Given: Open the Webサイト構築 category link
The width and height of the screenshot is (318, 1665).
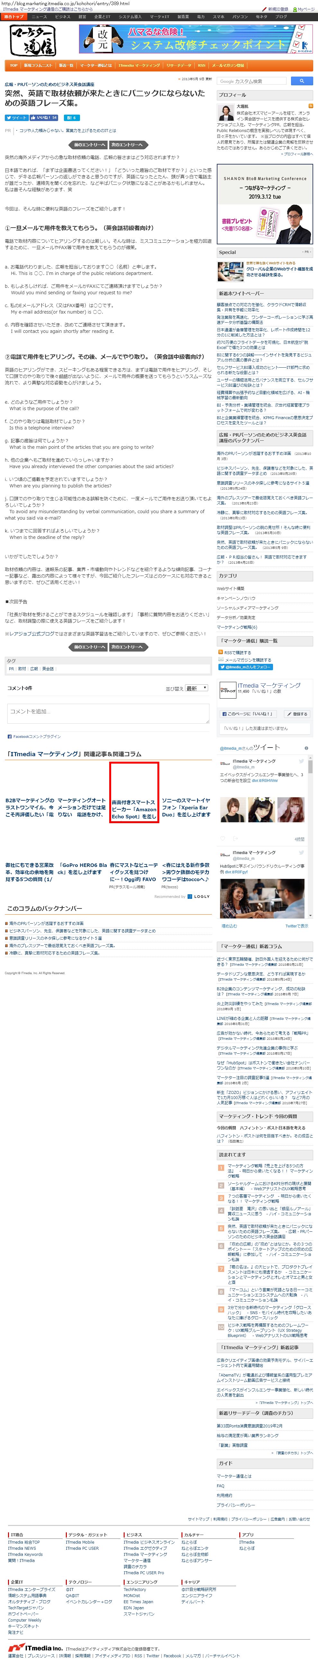Looking at the screenshot, I should [x=230, y=588].
